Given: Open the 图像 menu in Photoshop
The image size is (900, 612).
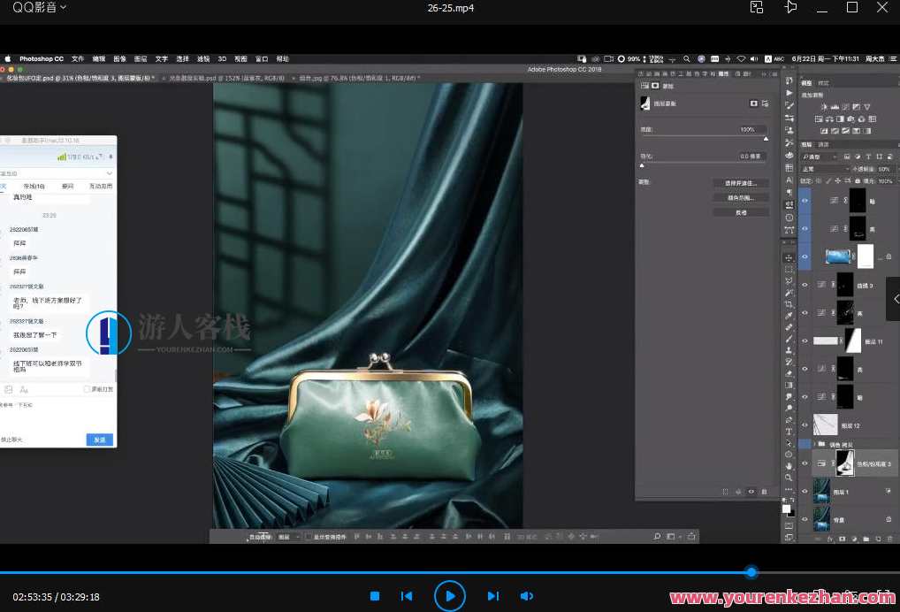Looking at the screenshot, I should [120, 59].
